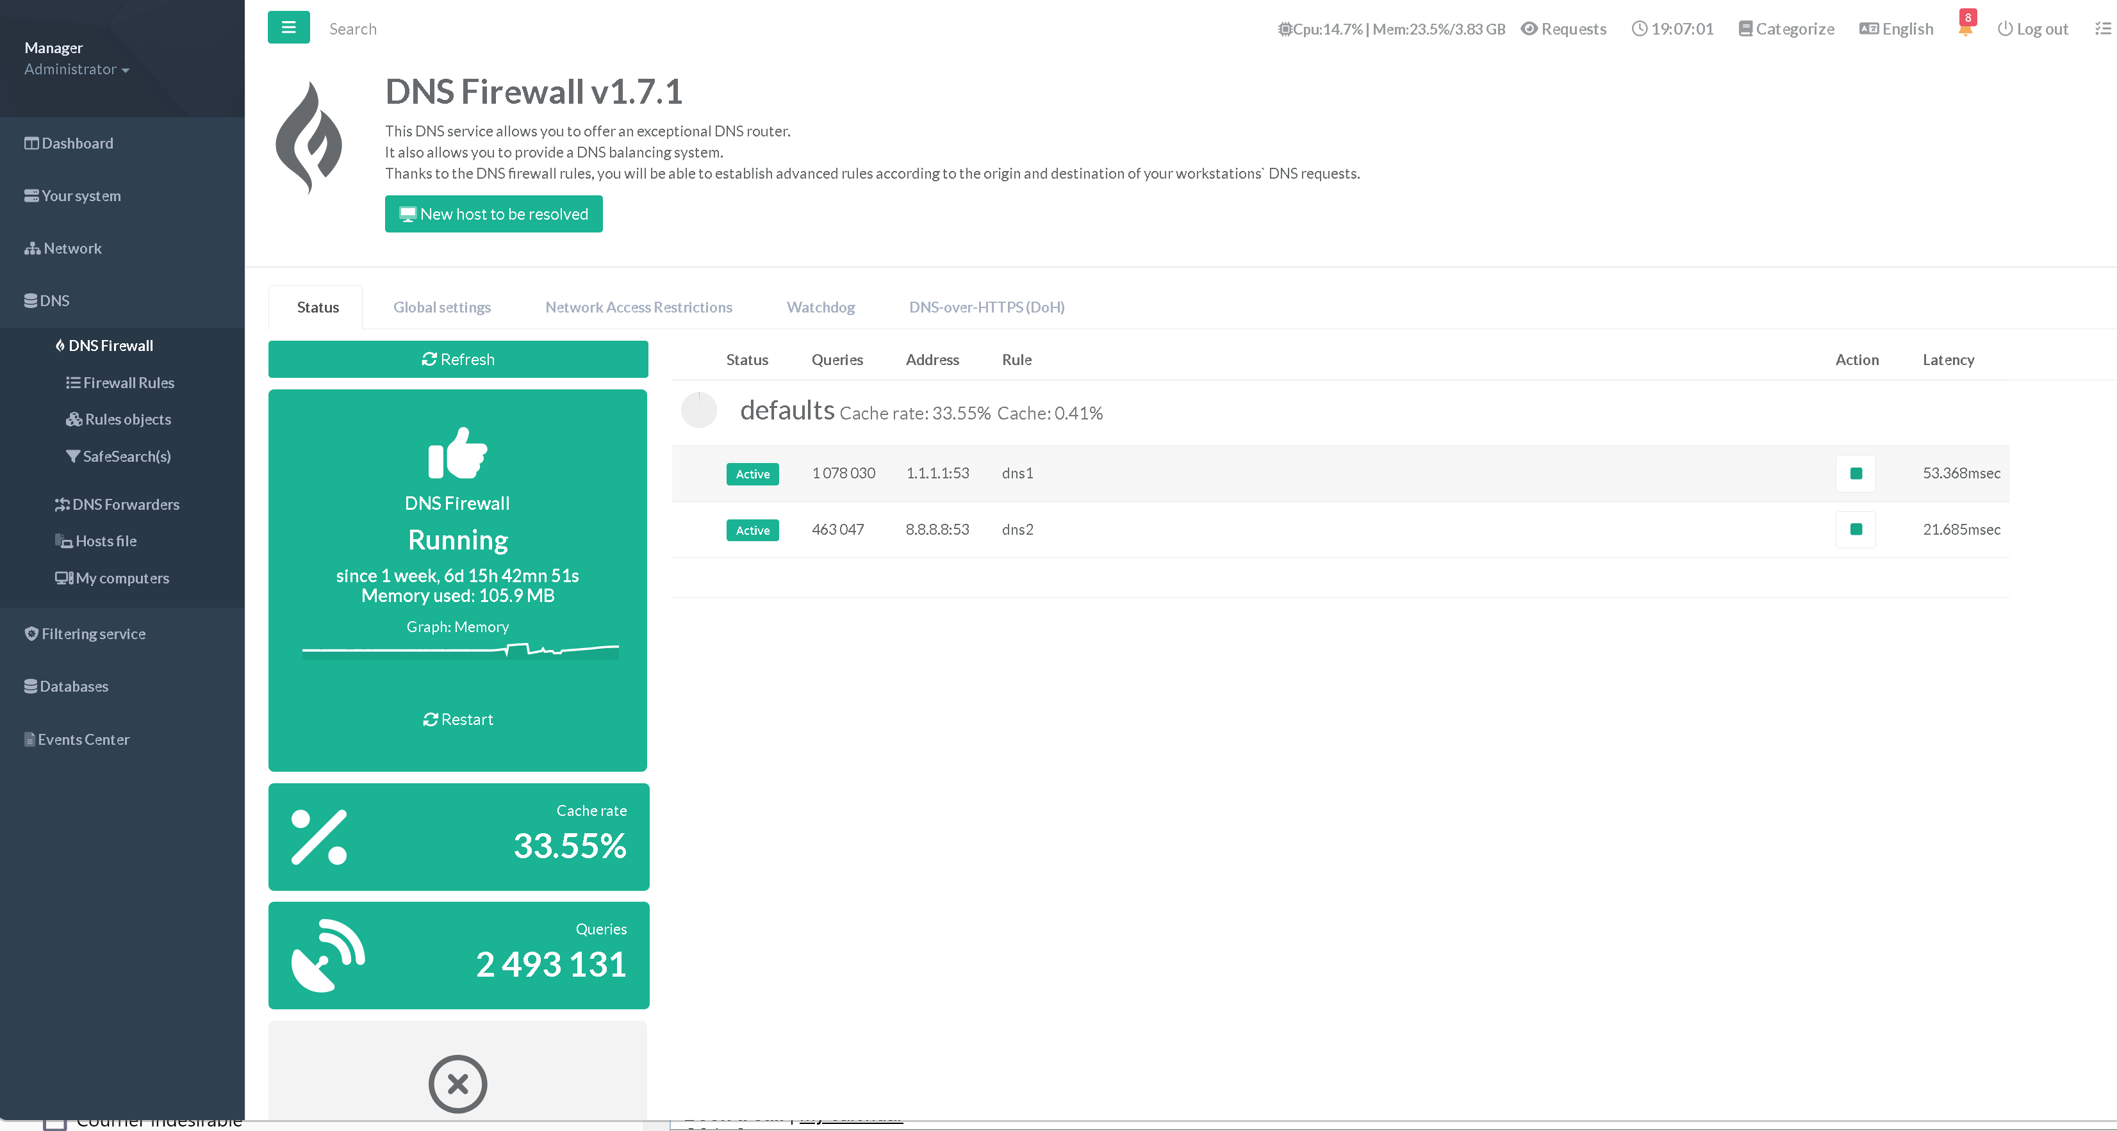Viewport: 2117px width, 1131px height.
Task: Click the thumbs-up DNS Firewall status icon
Action: (457, 453)
